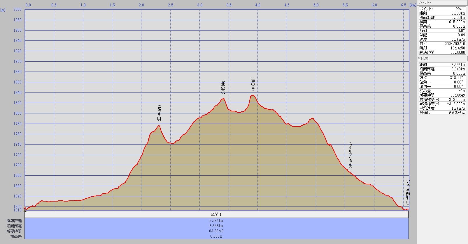
Task: Click the 5.0 km distance axis label
Action: coord(316,5)
